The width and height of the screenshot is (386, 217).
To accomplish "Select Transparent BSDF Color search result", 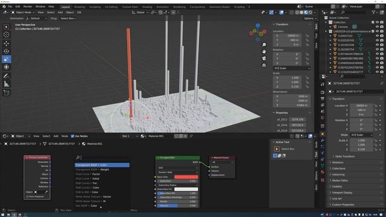I will [102, 165].
